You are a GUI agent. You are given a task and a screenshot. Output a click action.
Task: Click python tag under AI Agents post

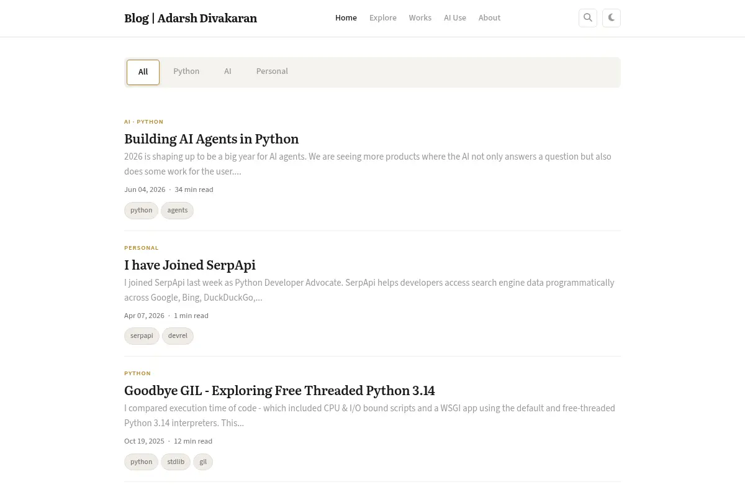click(142, 211)
